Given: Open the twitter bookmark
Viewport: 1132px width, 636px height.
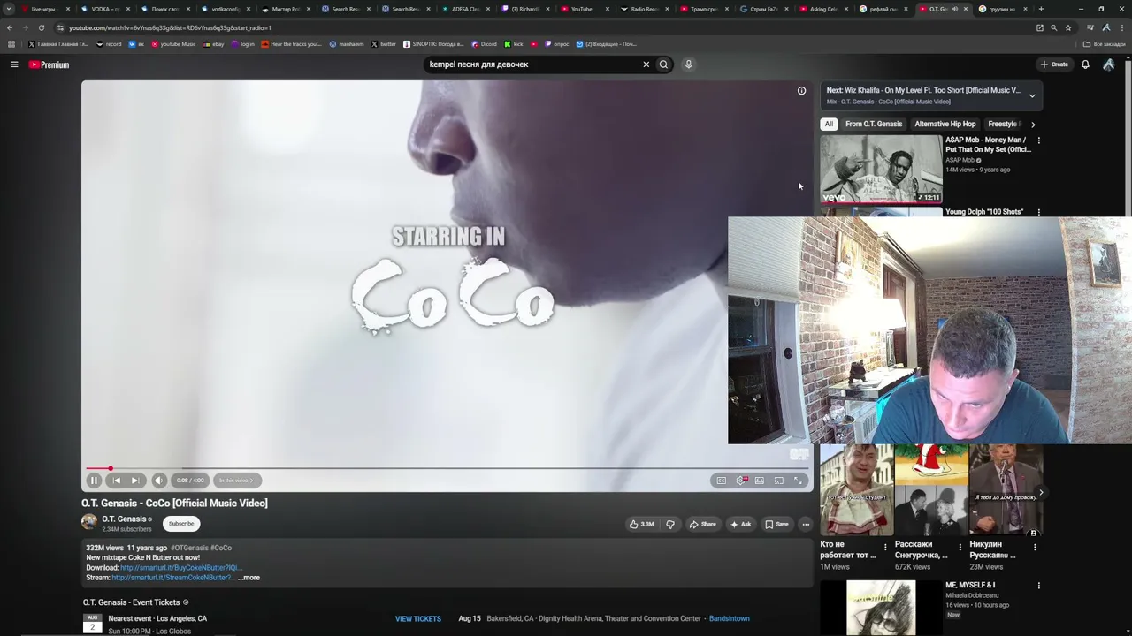Looking at the screenshot, I should (384, 44).
